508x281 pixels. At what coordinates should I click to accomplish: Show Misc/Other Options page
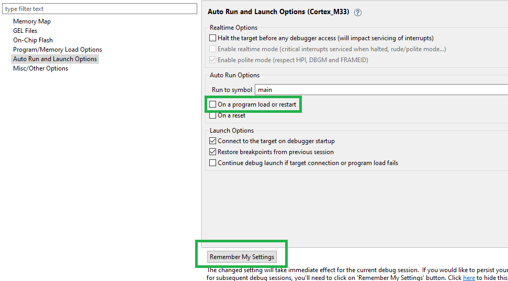pos(40,68)
